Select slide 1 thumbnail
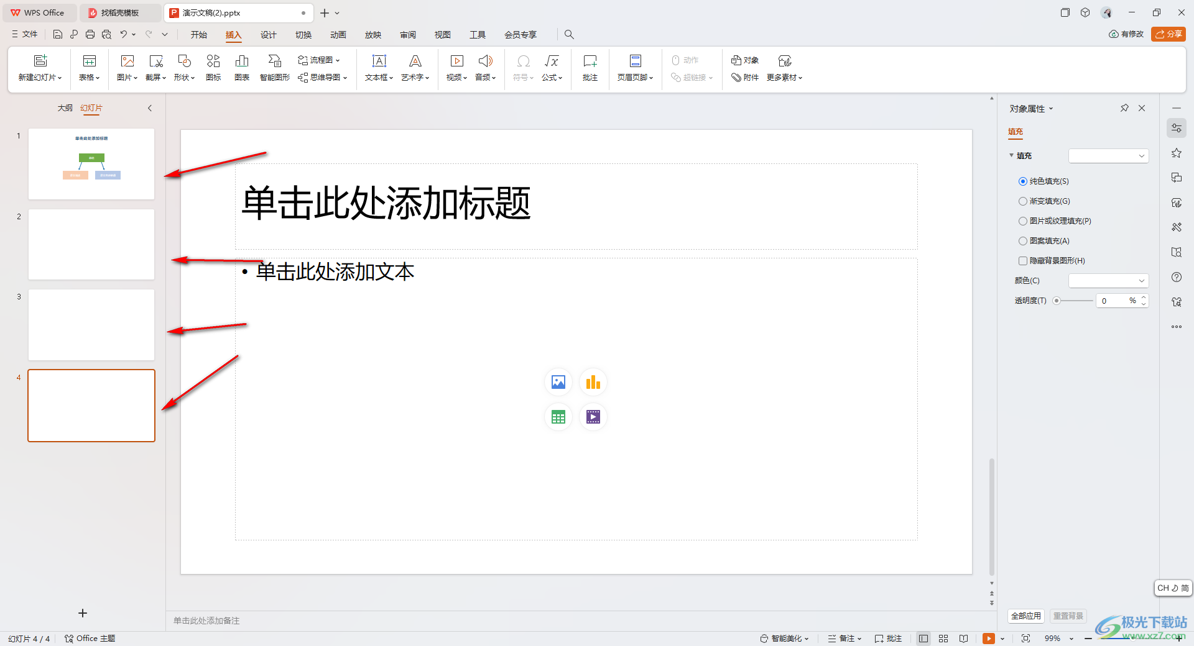The width and height of the screenshot is (1194, 646). coord(91,164)
